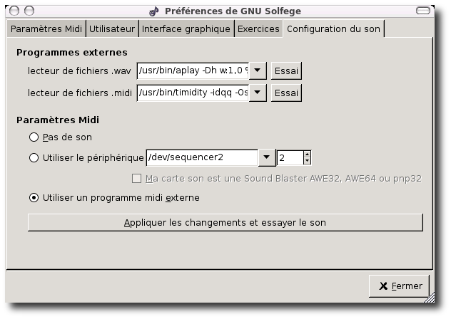Select the Pas de son radio button
Viewport: 451px width, 319px height.
34,137
